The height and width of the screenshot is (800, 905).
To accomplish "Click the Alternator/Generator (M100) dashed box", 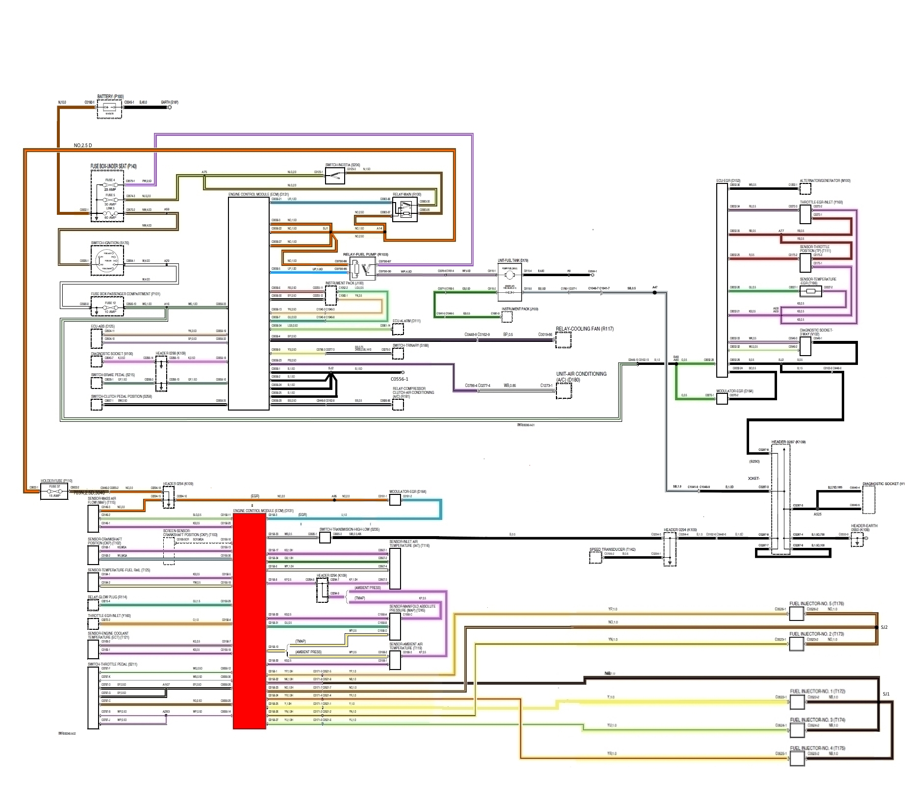I will [805, 188].
